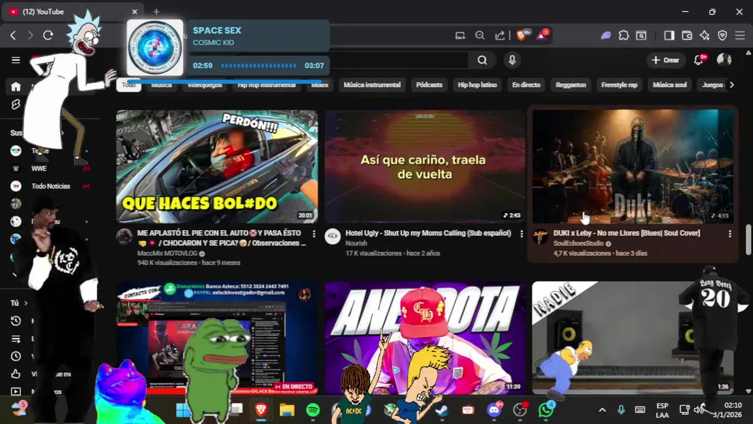This screenshot has width=753, height=424.
Task: Show hidden system tray icons chevron
Action: (602, 410)
